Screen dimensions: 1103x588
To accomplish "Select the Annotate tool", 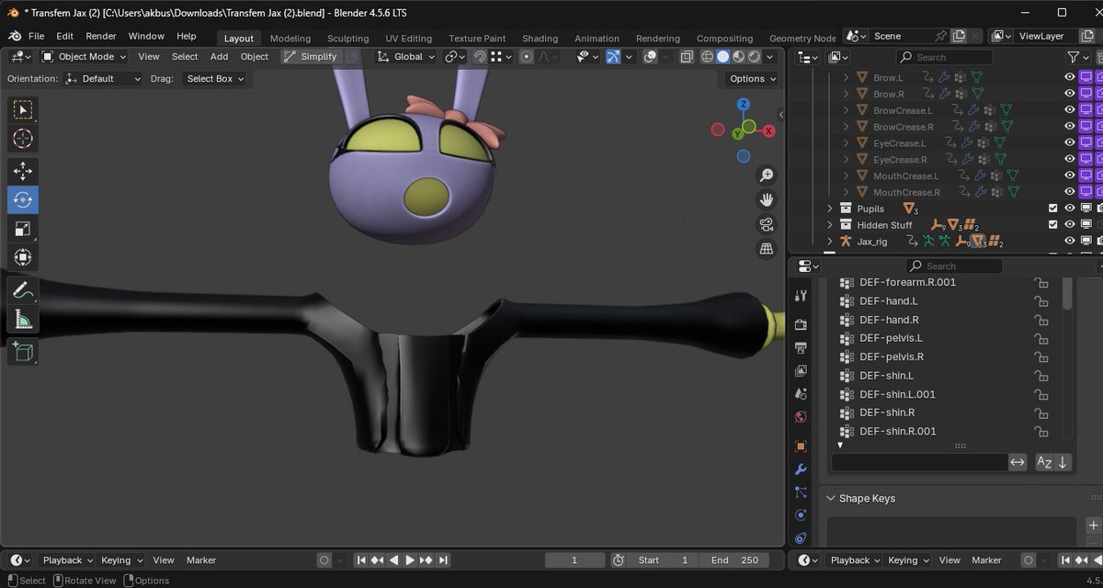I will [23, 289].
